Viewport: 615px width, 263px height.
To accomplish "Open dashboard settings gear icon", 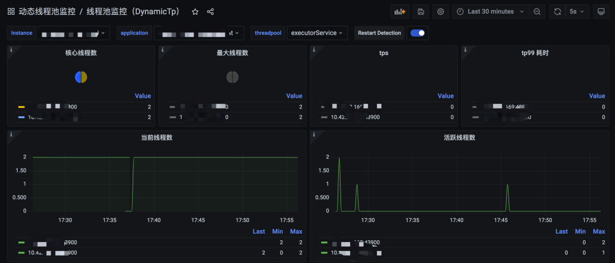I will [440, 12].
